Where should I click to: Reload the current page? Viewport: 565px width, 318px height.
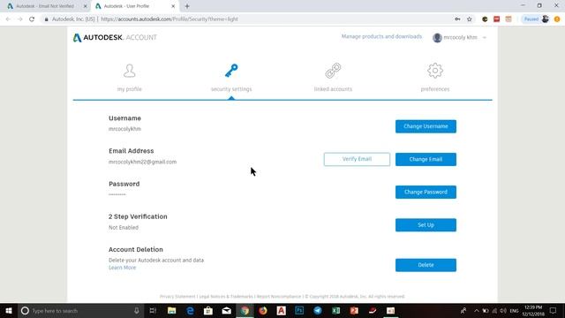[32, 19]
